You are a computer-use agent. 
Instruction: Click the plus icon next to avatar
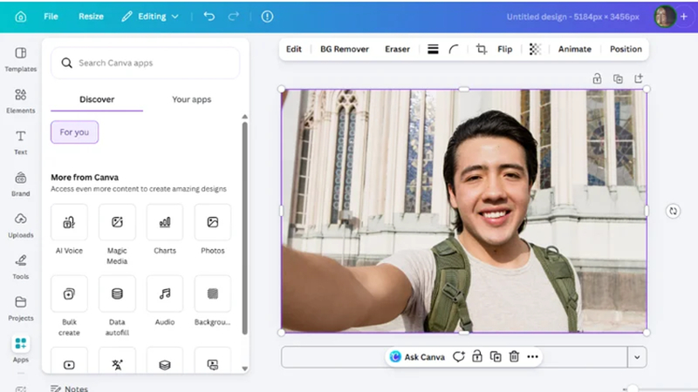[684, 17]
